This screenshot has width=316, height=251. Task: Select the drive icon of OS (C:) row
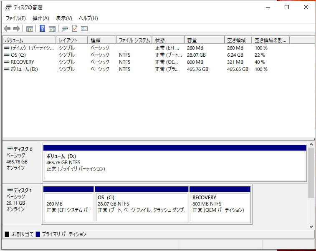tap(7, 55)
